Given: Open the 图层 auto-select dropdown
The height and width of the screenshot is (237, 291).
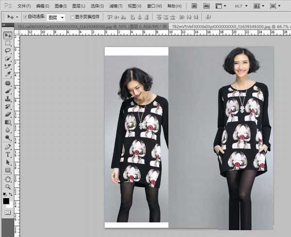Looking at the screenshot, I should 56,17.
